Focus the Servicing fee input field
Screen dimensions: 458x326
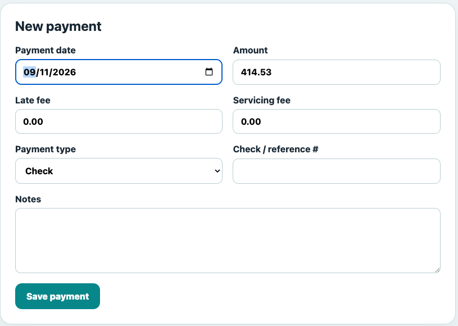click(x=337, y=121)
